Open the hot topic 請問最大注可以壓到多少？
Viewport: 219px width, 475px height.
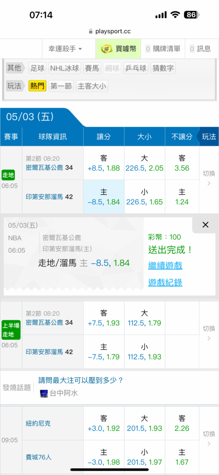coord(81,380)
